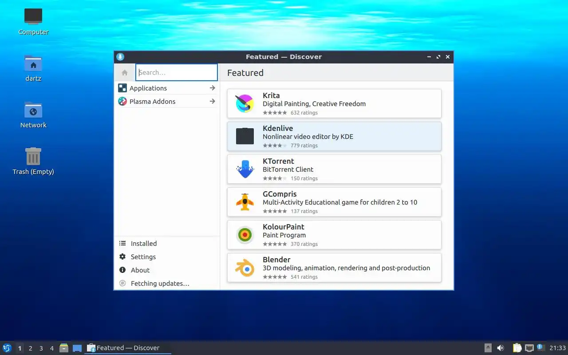The image size is (568, 355).
Task: Click the Kdenlive app icon
Action: [x=245, y=136]
